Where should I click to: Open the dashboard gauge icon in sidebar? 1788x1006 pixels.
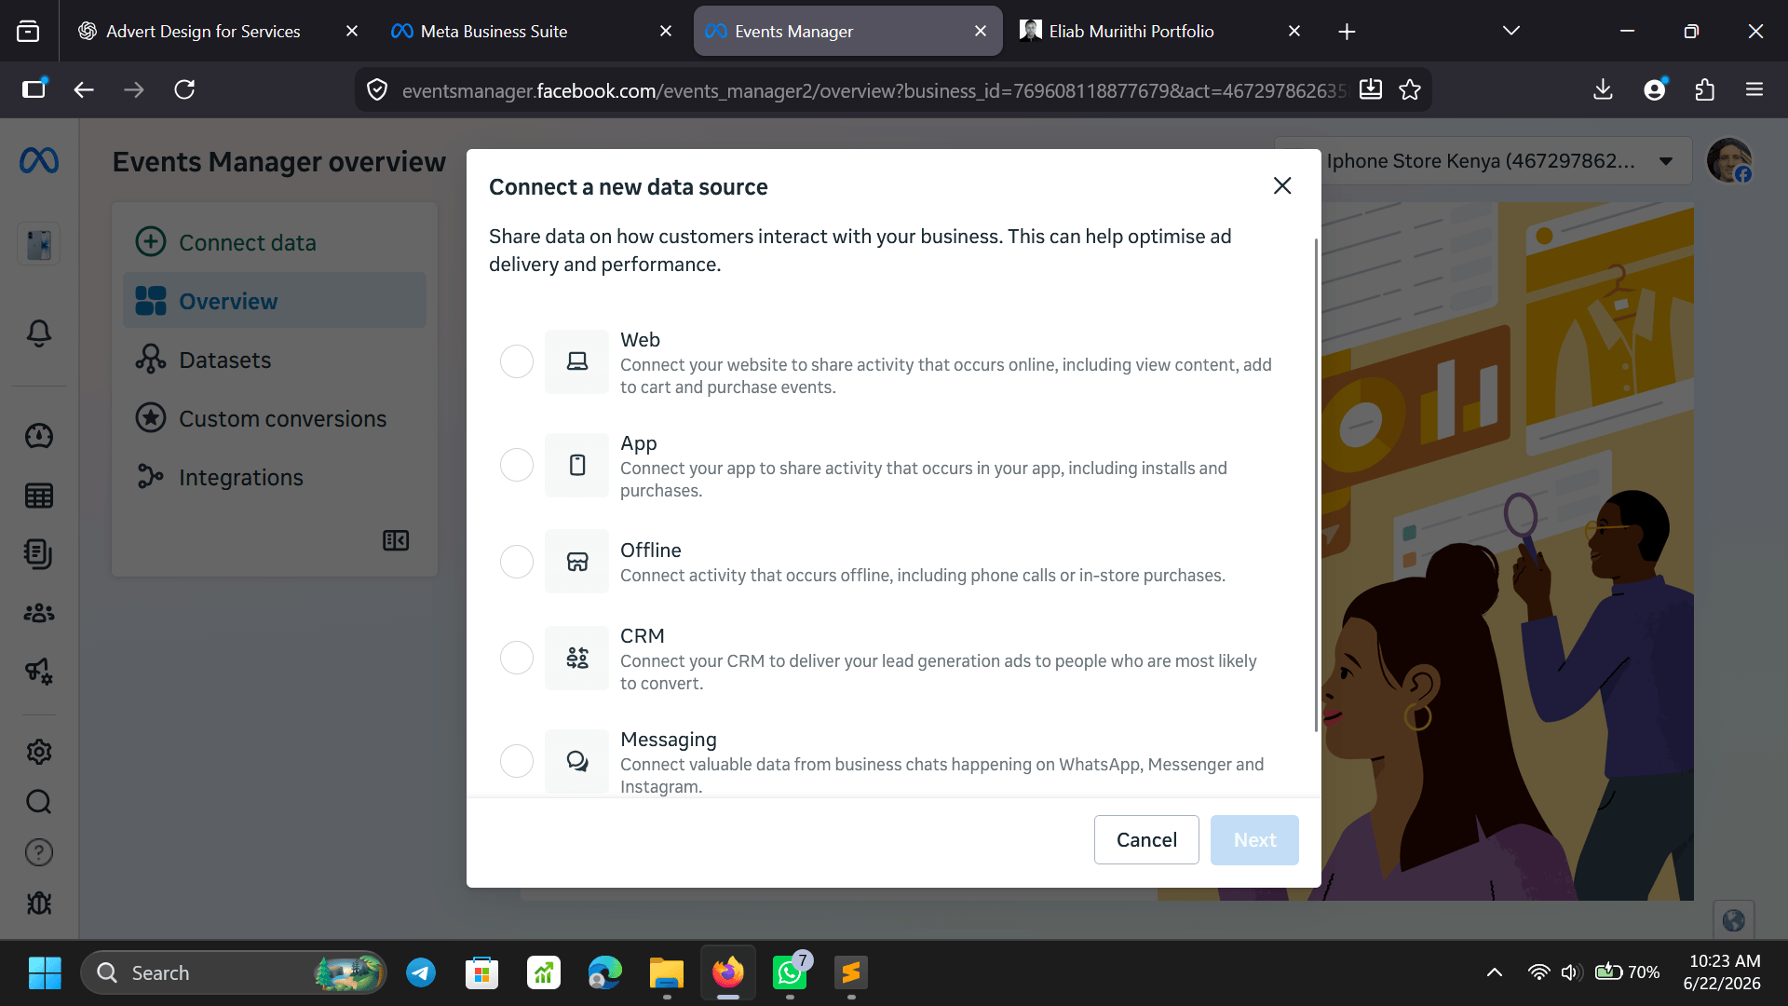tap(39, 436)
